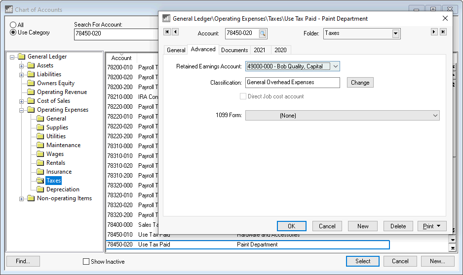Image resolution: width=463 pixels, height=275 pixels.
Task: Open the Retained Earnings Account dropdown
Action: [x=335, y=66]
